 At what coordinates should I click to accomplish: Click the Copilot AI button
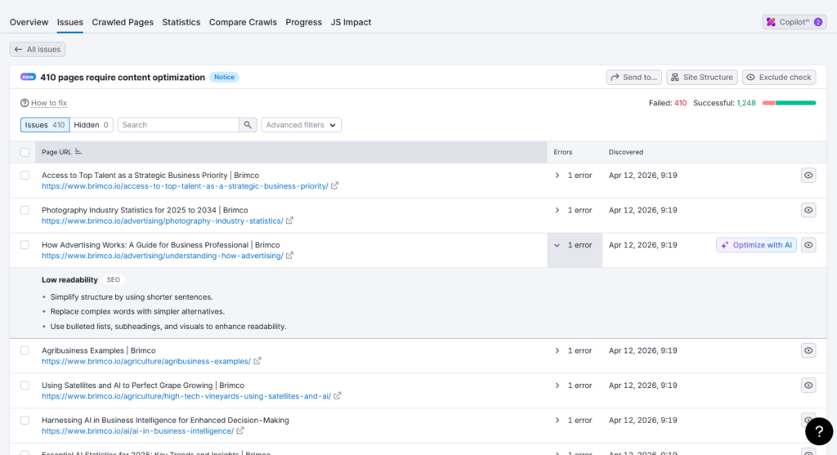794,22
